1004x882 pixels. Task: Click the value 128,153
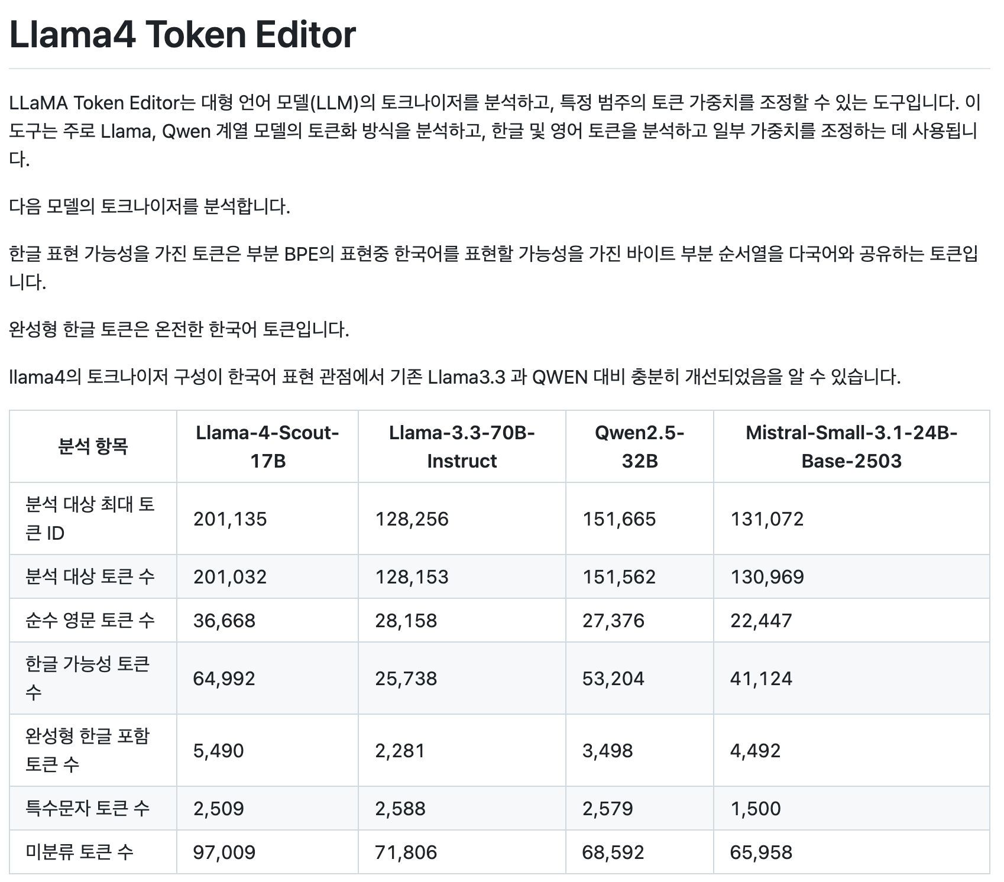click(412, 577)
